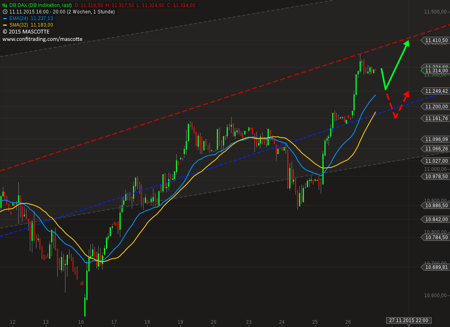Click the clock icon next to the date range
This screenshot has width=450, height=327.
coord(5,12)
